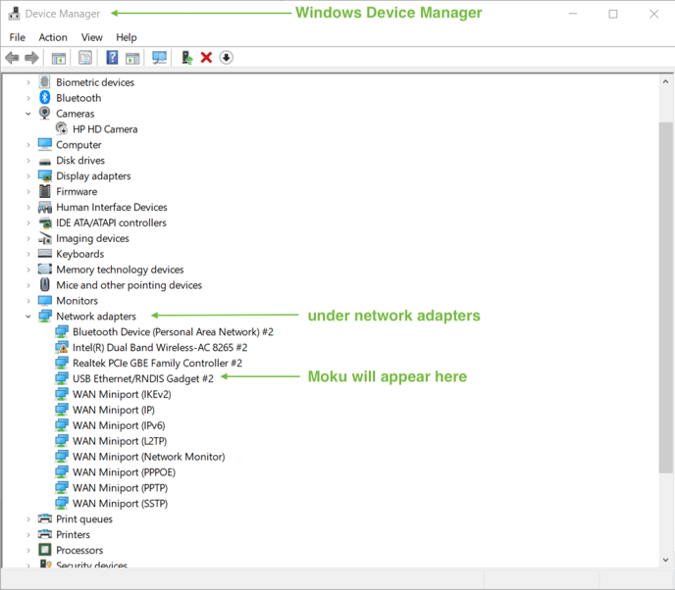
Task: Click the Intel Wireless-AC 8265 warning icon
Action: (62, 347)
